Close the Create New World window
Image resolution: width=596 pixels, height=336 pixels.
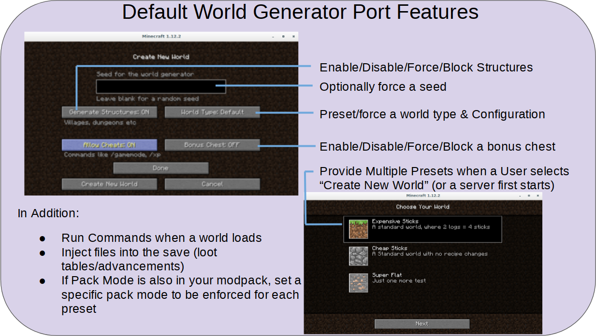[x=294, y=36]
